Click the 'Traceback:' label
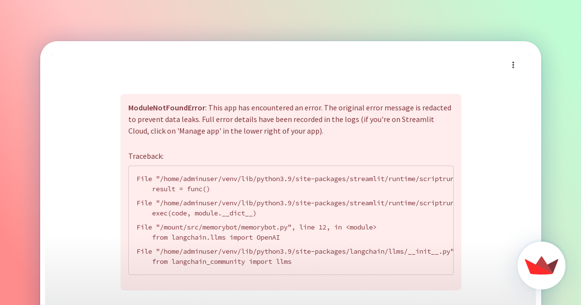Image resolution: width=581 pixels, height=305 pixels. coord(146,156)
